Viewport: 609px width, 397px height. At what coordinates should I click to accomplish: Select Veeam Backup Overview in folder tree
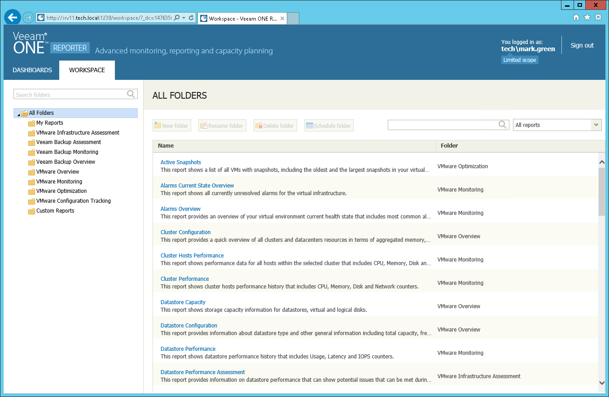point(66,162)
